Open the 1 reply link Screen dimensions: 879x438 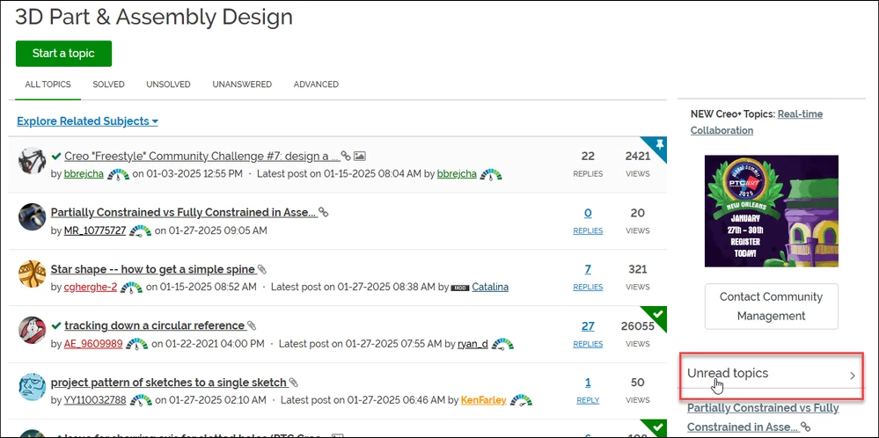pos(588,391)
